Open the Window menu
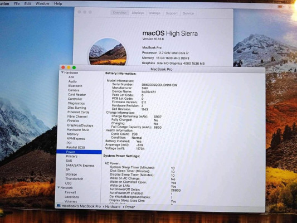Image resolution: width=297 pixels, height=223 pixels. [42, 3]
